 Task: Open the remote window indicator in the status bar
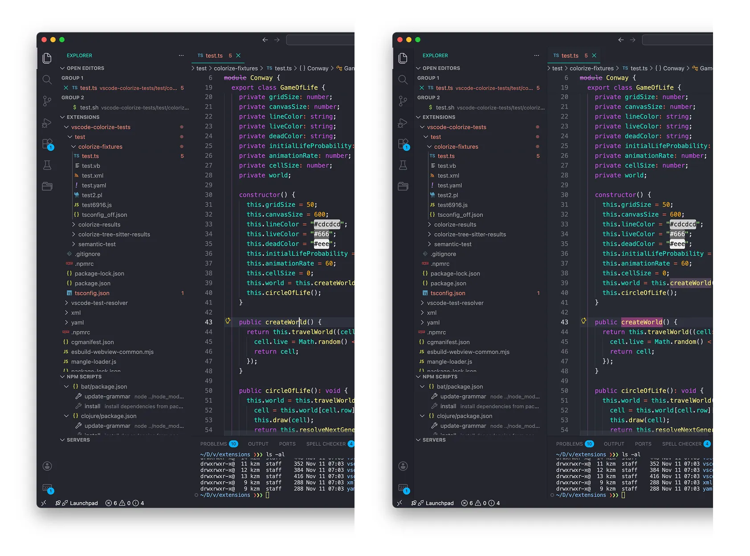click(x=44, y=503)
